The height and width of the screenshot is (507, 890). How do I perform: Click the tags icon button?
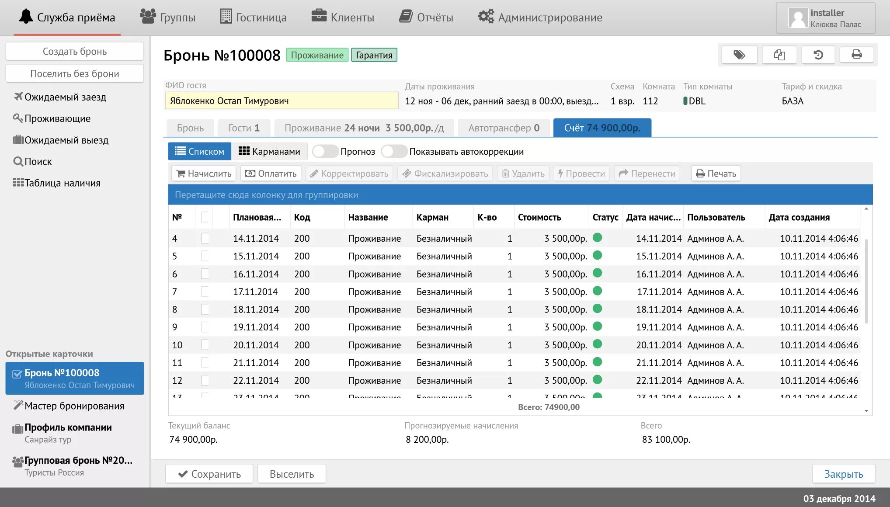739,55
